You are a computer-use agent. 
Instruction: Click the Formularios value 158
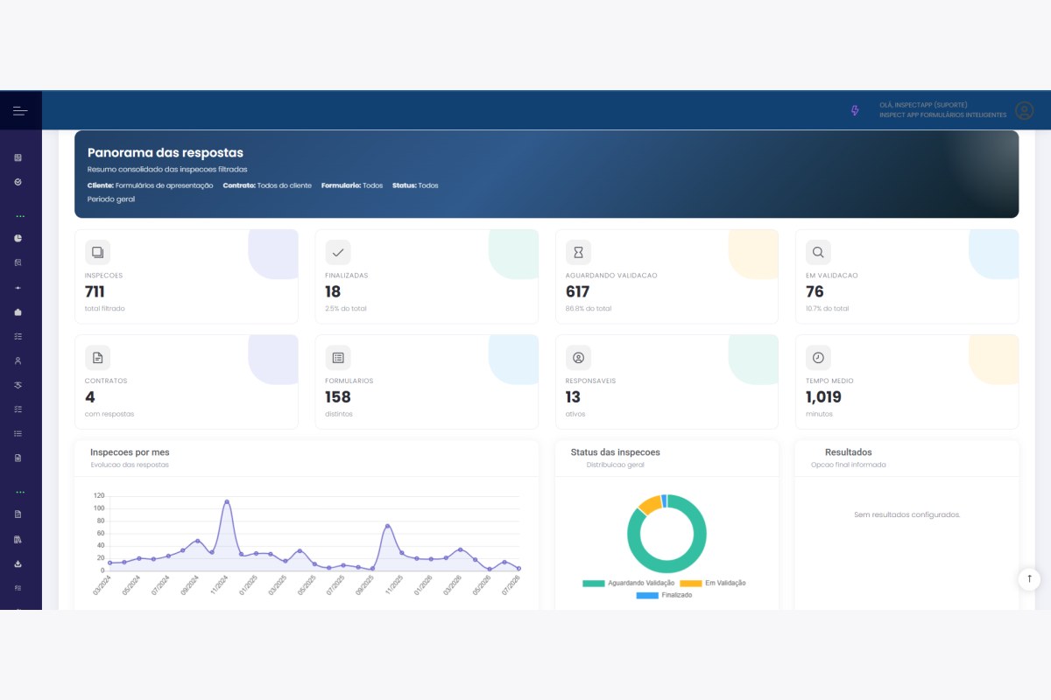(x=338, y=397)
